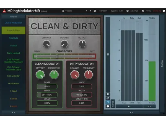This screenshot has height=124, width=166.
Task: Open the Presets grid browser
Action: (67, 11)
